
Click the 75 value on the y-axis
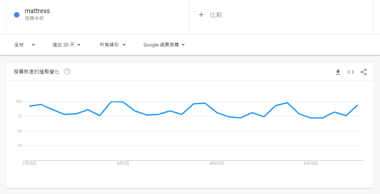[x=19, y=116]
